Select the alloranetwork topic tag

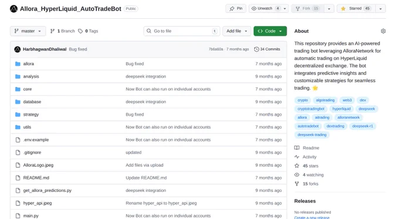pos(349,117)
